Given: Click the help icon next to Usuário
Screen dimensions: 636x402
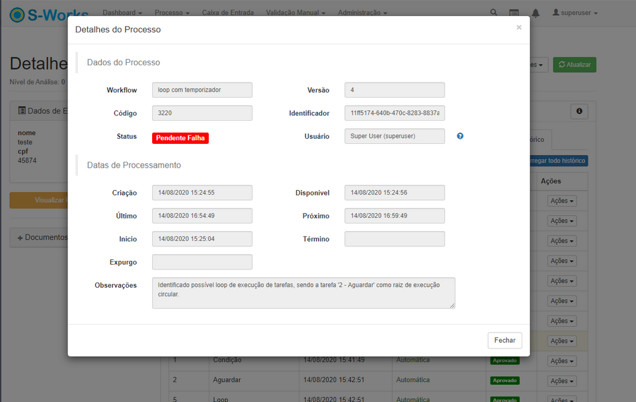Looking at the screenshot, I should click(460, 136).
